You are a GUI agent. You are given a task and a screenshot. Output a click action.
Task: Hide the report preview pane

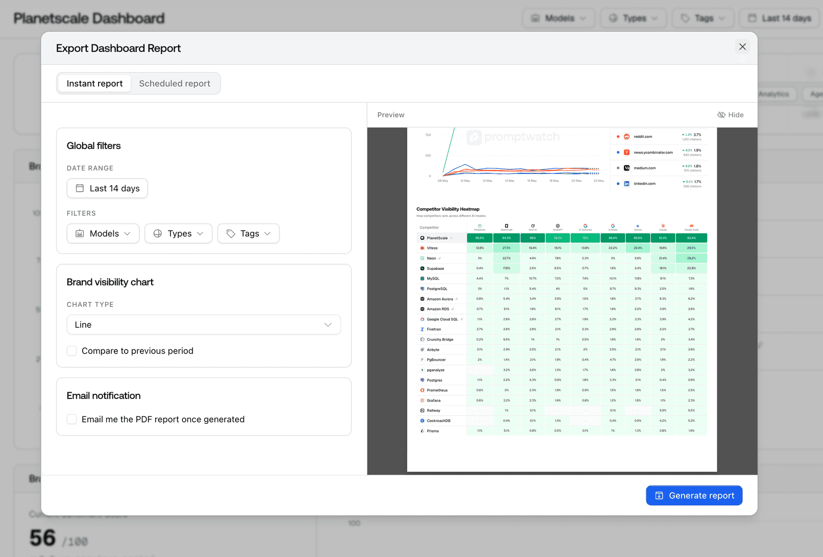click(731, 115)
